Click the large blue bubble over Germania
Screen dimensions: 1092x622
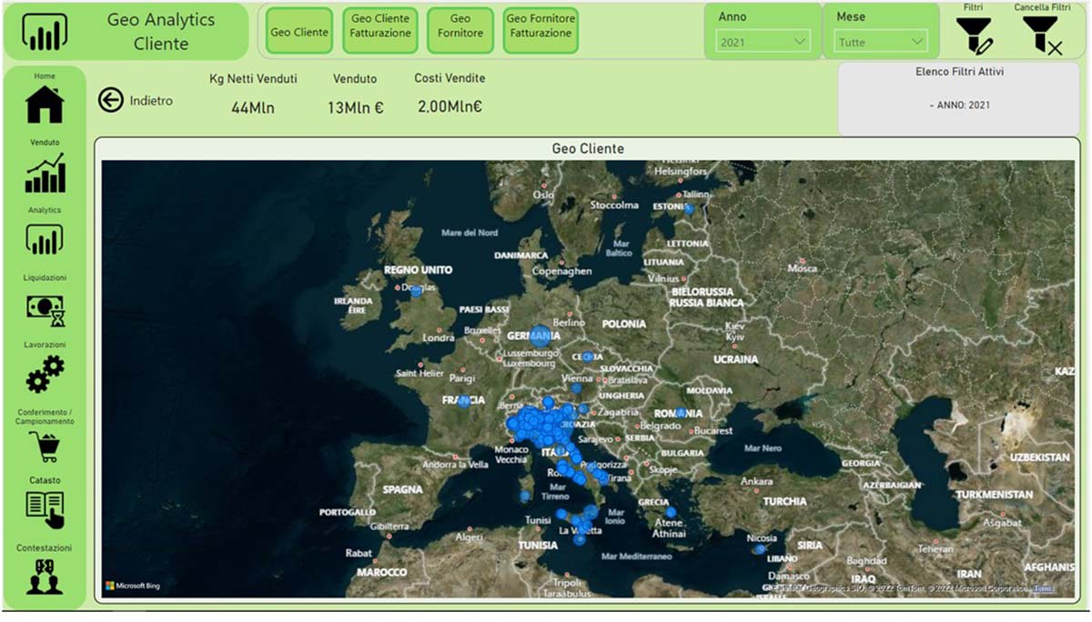pyautogui.click(x=541, y=336)
